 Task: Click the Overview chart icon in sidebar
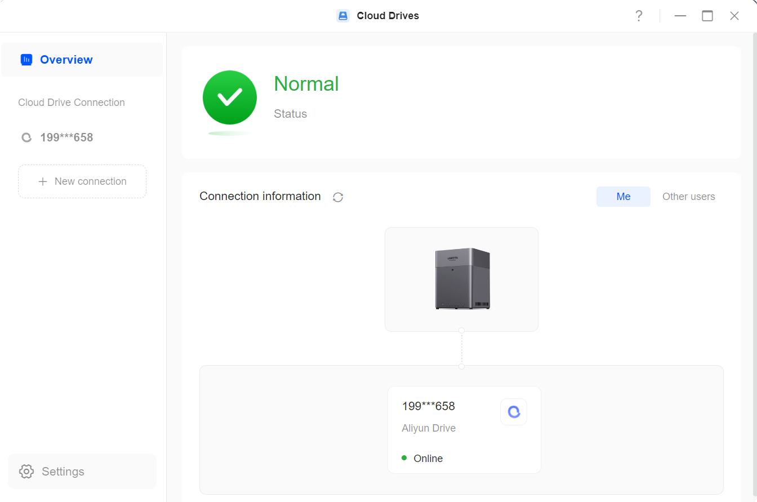(26, 60)
